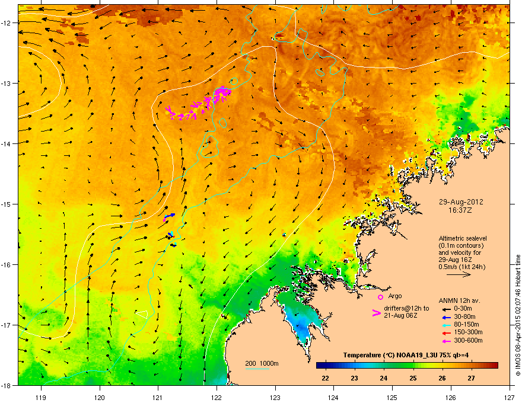Viewport: 522px width, 403px height.
Task: Click colorbar tick label 23
Action: (x=354, y=378)
